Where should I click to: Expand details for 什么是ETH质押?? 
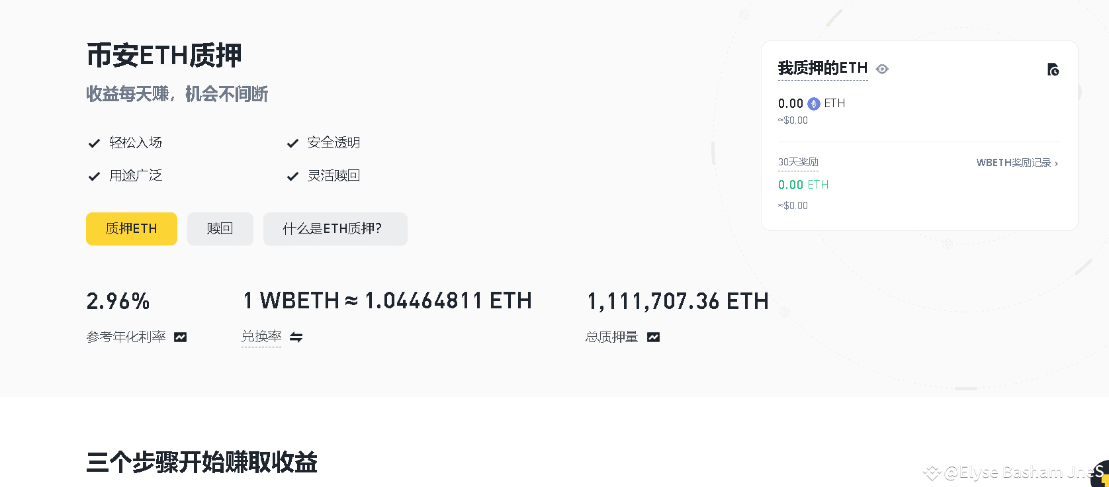(335, 228)
